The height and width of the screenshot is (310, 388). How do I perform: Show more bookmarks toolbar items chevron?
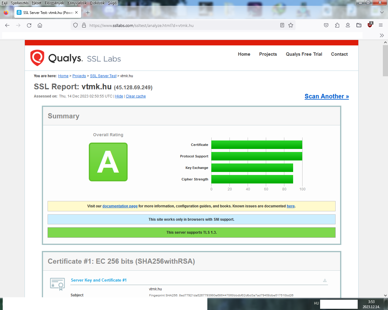click(x=382, y=35)
